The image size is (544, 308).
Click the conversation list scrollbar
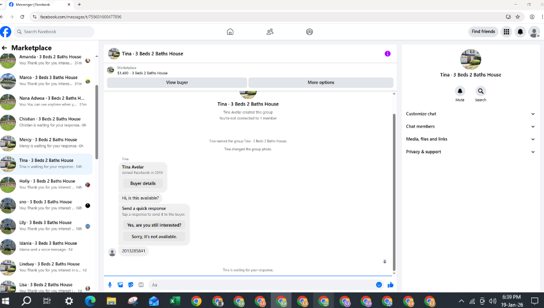click(96, 122)
